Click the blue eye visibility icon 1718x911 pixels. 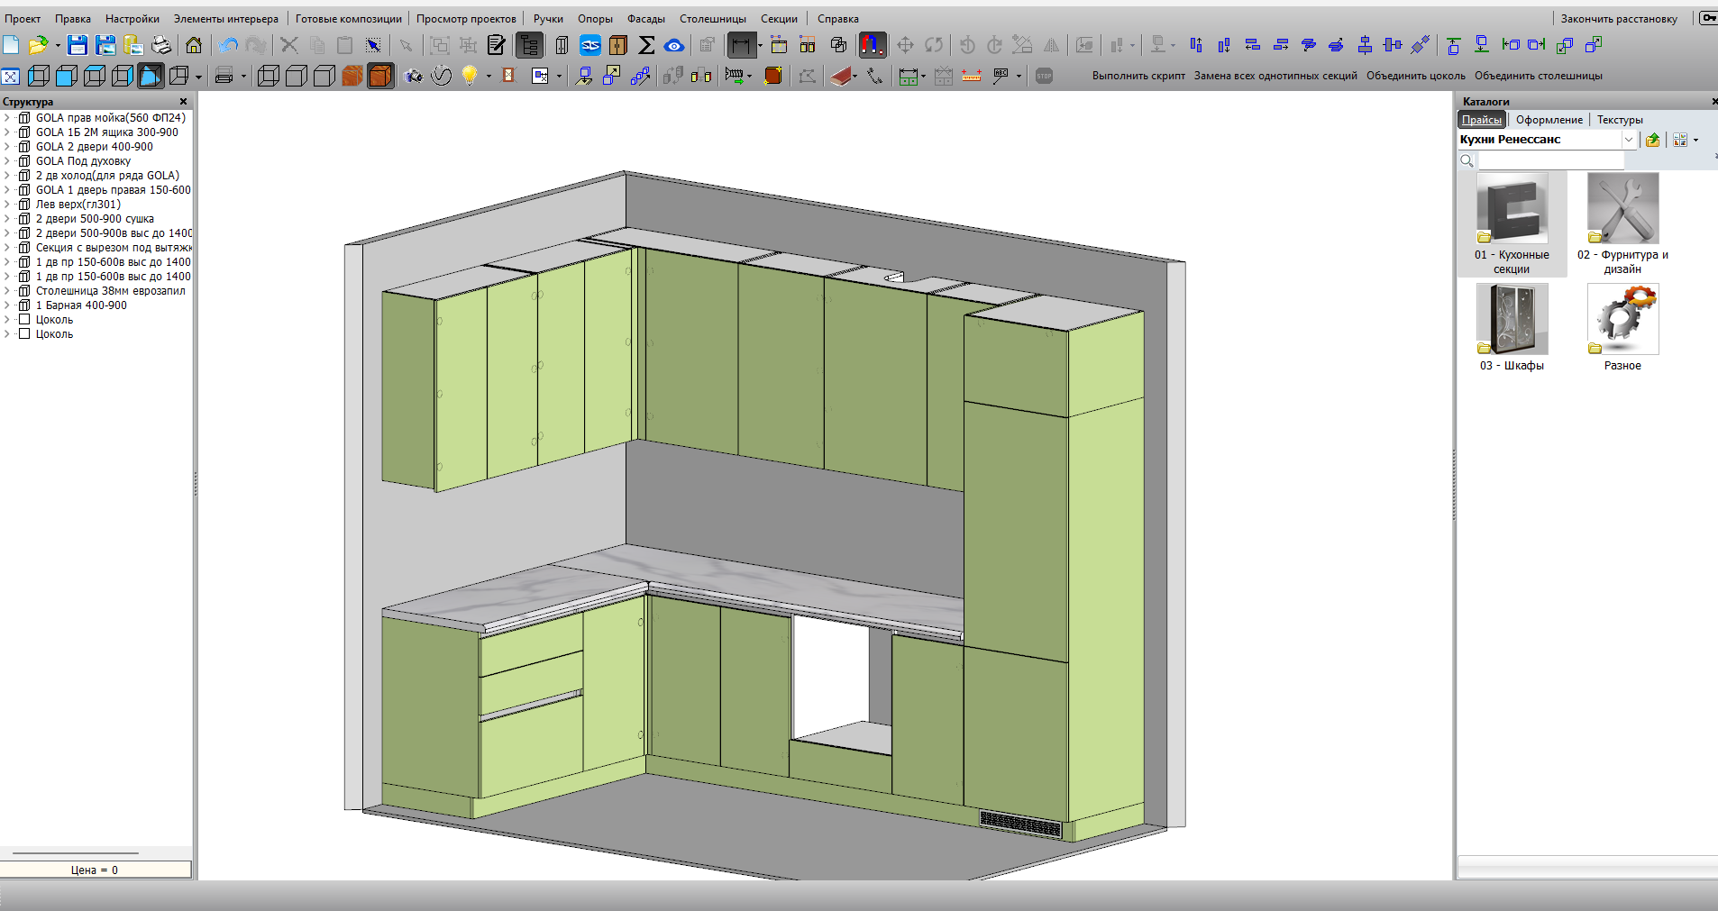(674, 45)
